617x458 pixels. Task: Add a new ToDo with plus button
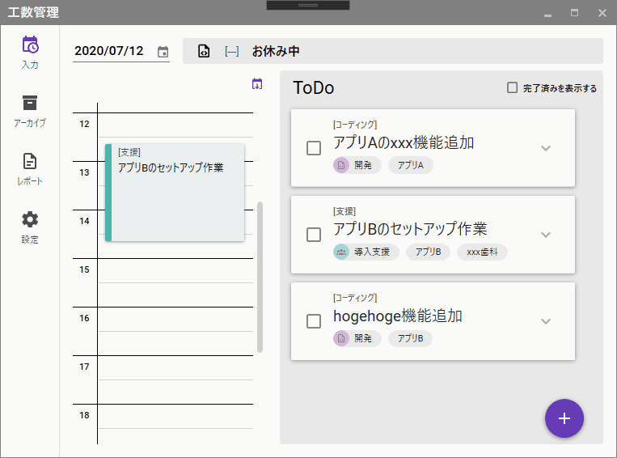(x=564, y=418)
